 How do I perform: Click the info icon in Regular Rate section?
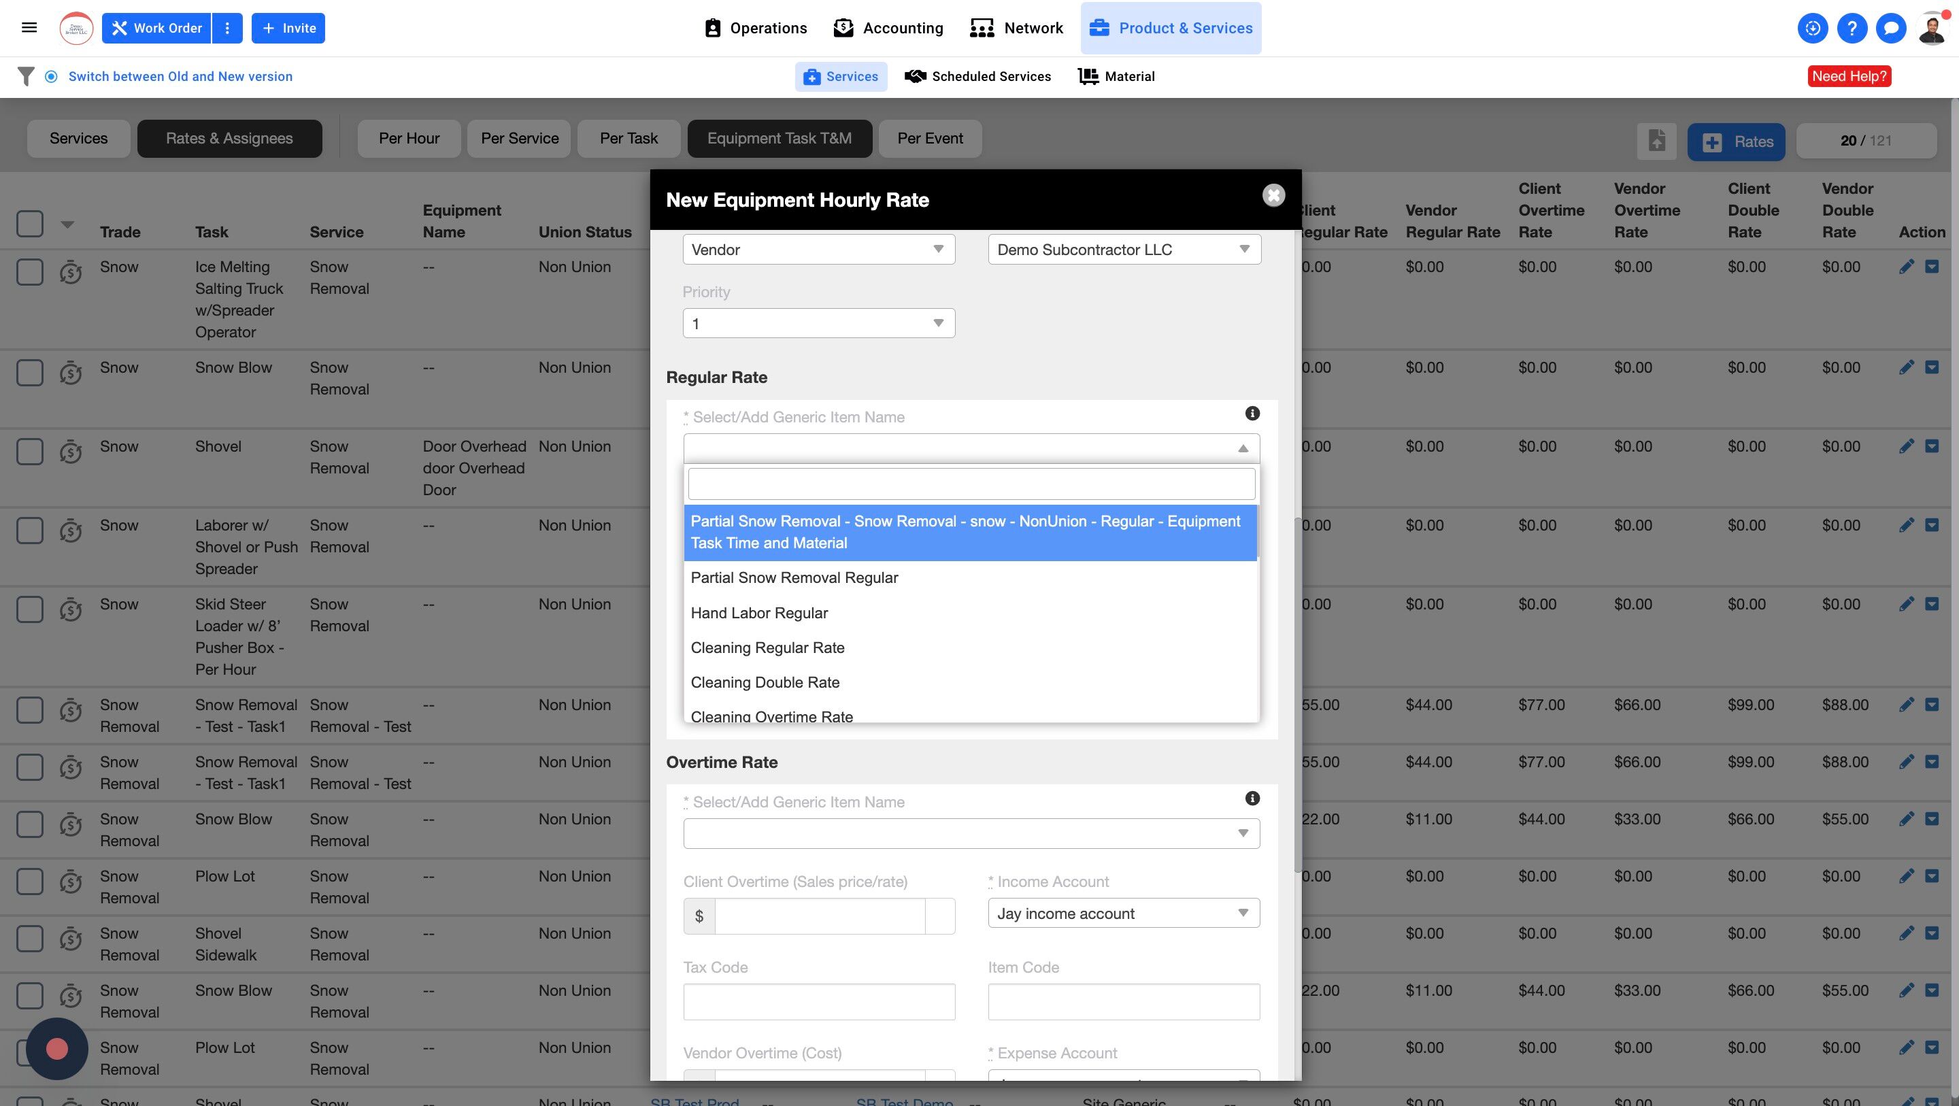tap(1252, 414)
